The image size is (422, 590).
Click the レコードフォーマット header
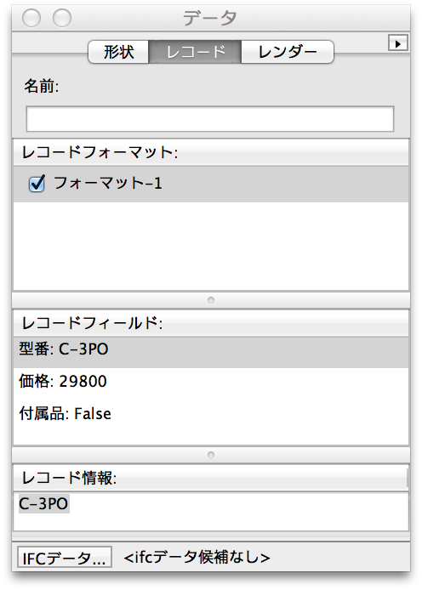coord(211,152)
